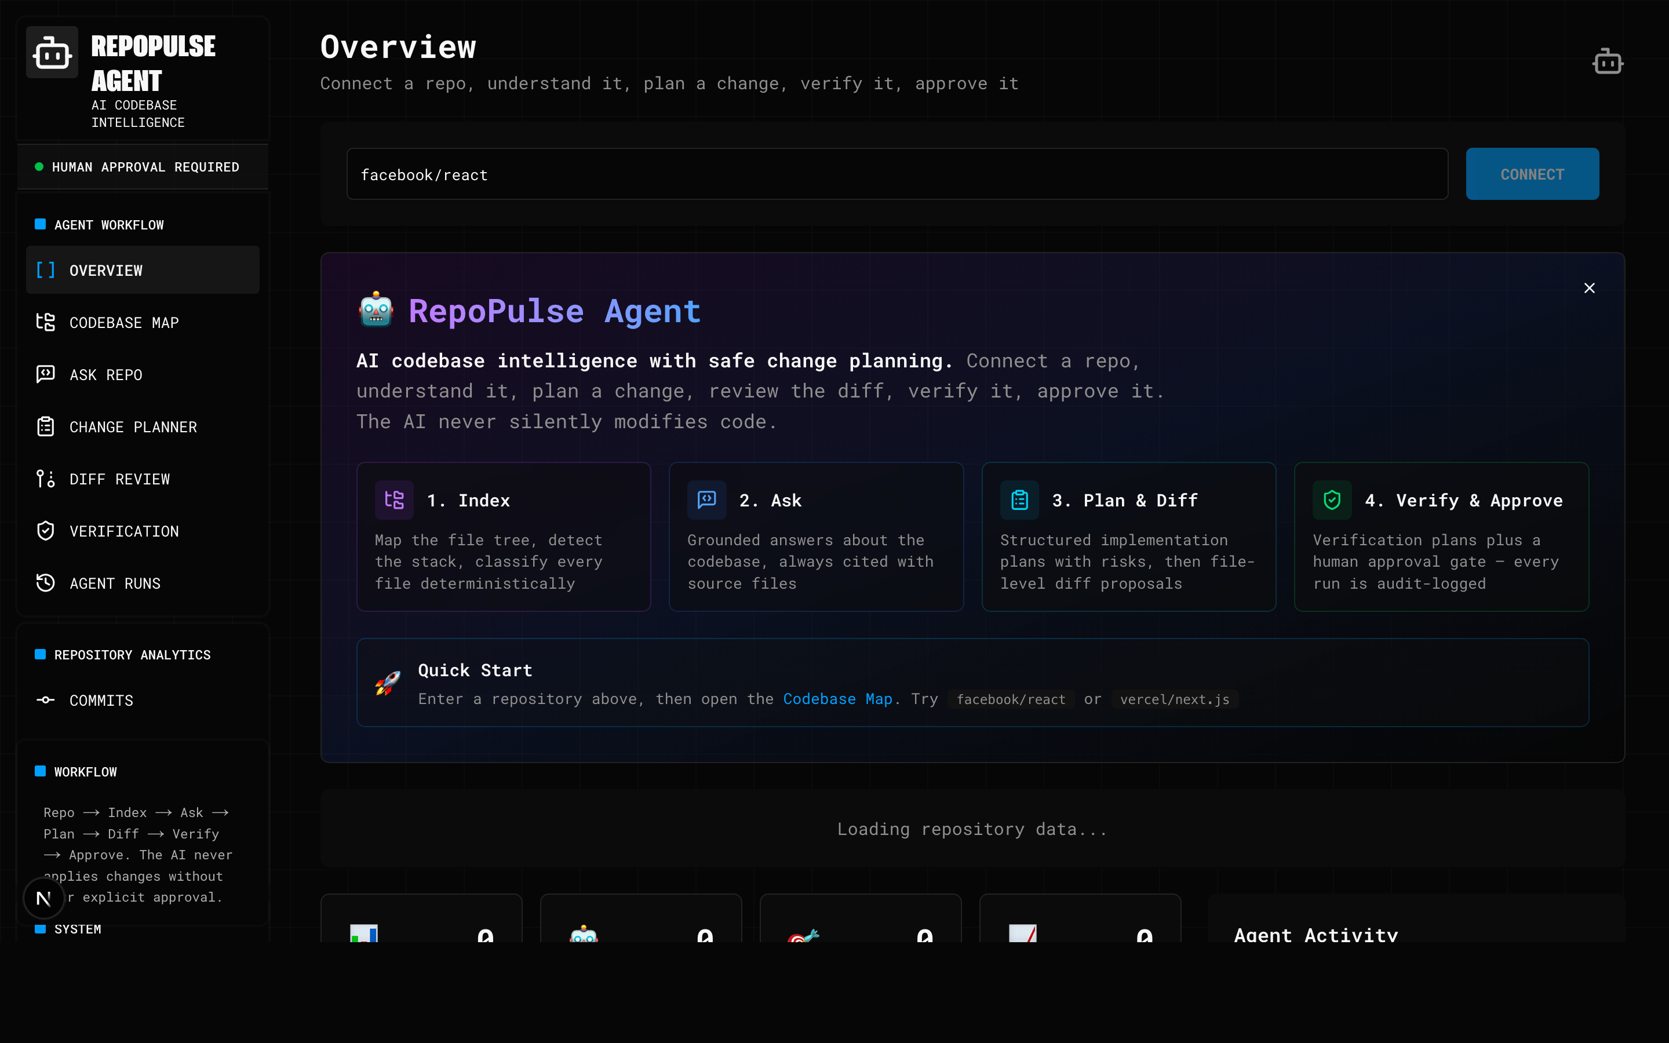Click the Agent Activity panel title
This screenshot has width=1669, height=1043.
tap(1315, 934)
